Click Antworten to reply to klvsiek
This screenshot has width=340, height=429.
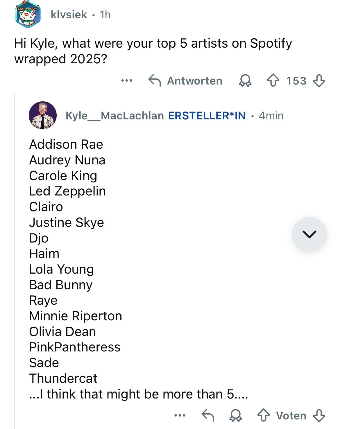coord(185,81)
